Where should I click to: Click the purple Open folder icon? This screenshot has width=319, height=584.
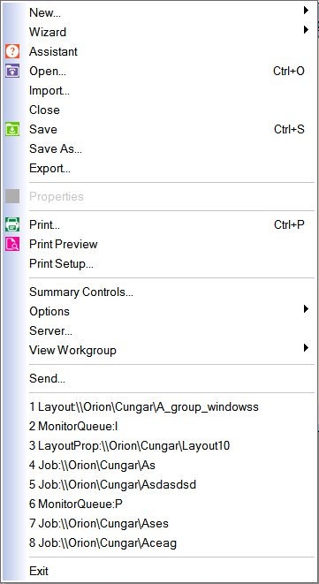click(12, 71)
